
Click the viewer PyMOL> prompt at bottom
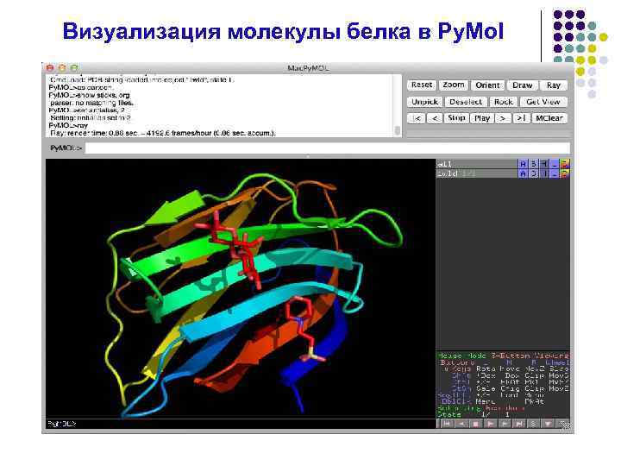(61, 424)
